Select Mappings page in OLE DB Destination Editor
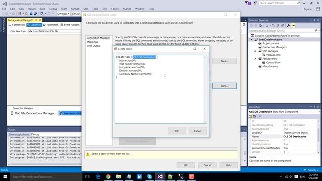322x181 pixels. coord(92,42)
